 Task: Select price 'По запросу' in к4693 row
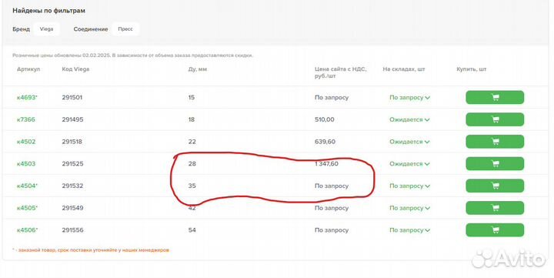click(x=332, y=97)
